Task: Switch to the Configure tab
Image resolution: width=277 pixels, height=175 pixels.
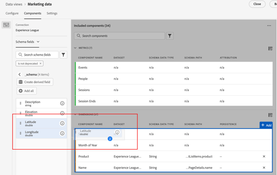Action: click(12, 13)
